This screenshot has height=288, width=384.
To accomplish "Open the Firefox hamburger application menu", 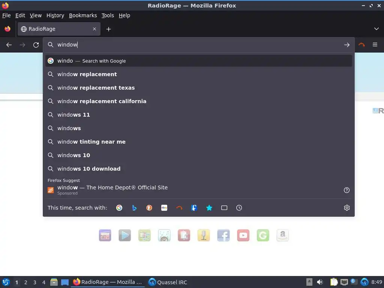I will [375, 45].
